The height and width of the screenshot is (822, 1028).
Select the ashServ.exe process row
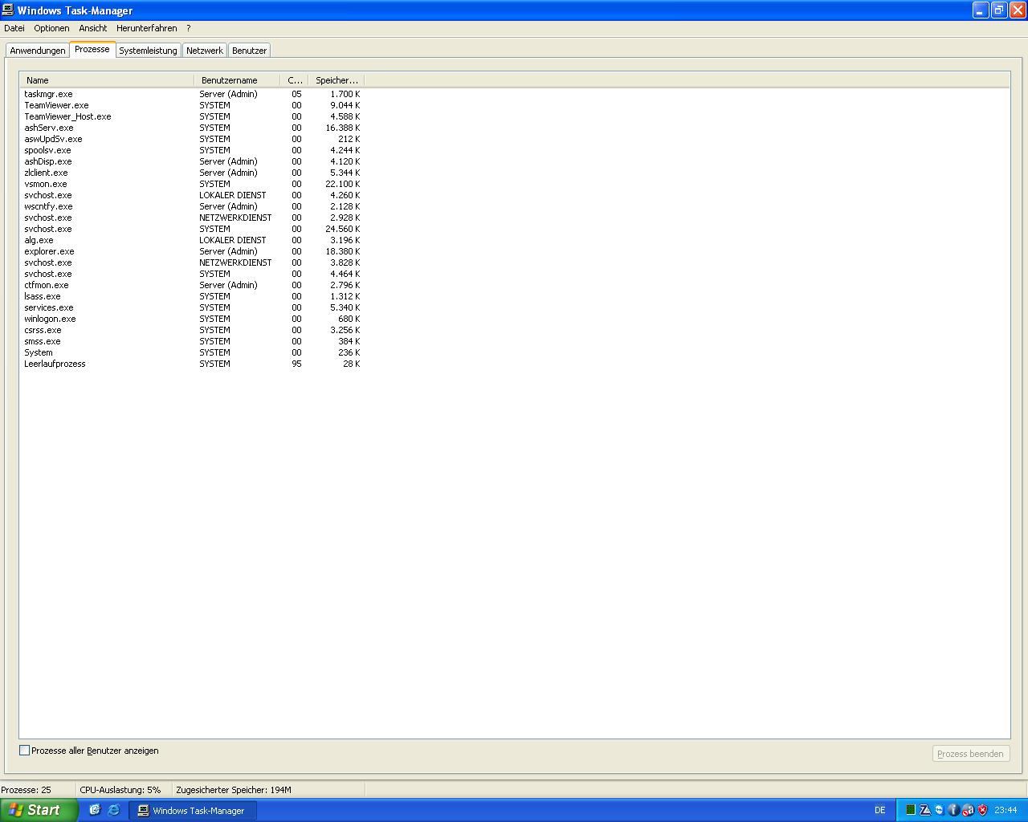193,128
